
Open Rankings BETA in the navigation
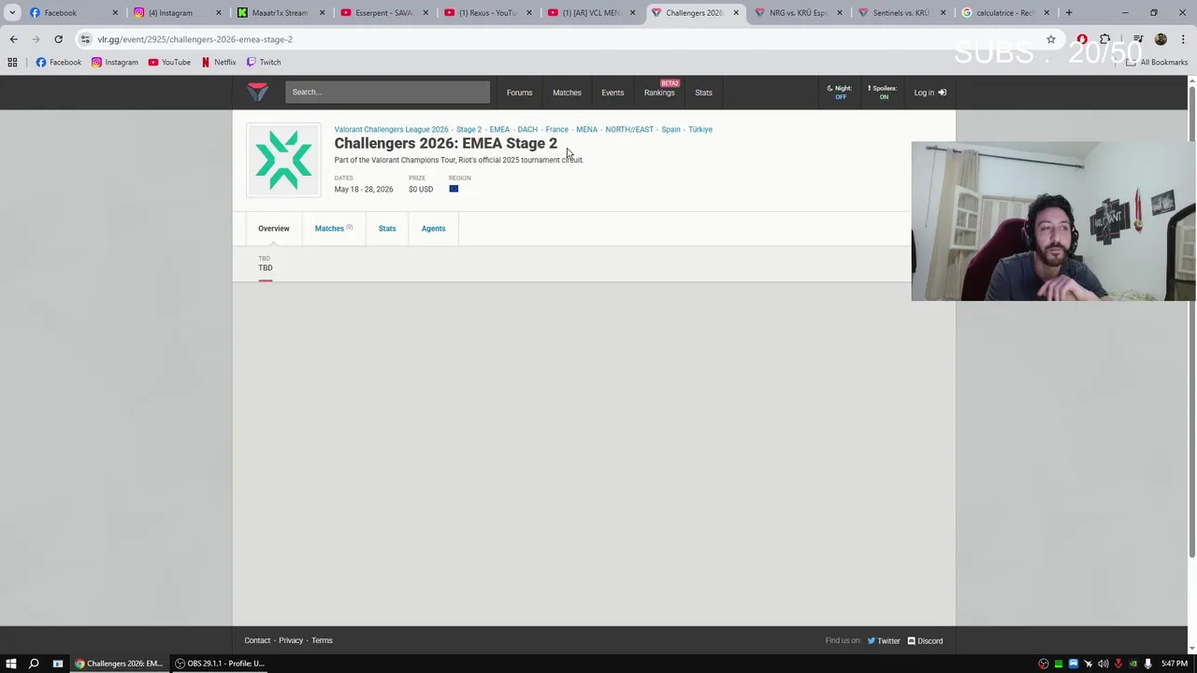pyautogui.click(x=659, y=92)
